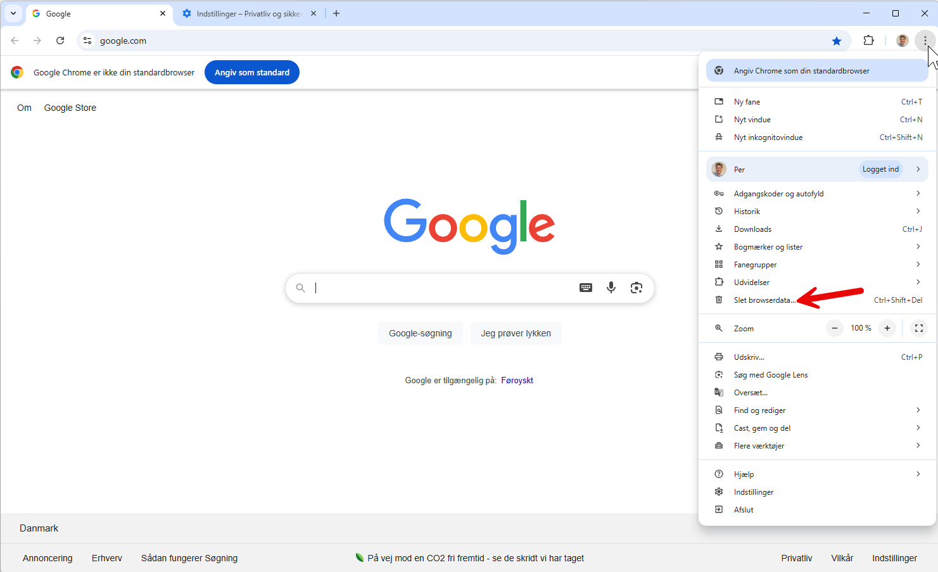Image resolution: width=938 pixels, height=572 pixels.
Task: Expand the Per profile submenu chevron
Action: tap(918, 169)
